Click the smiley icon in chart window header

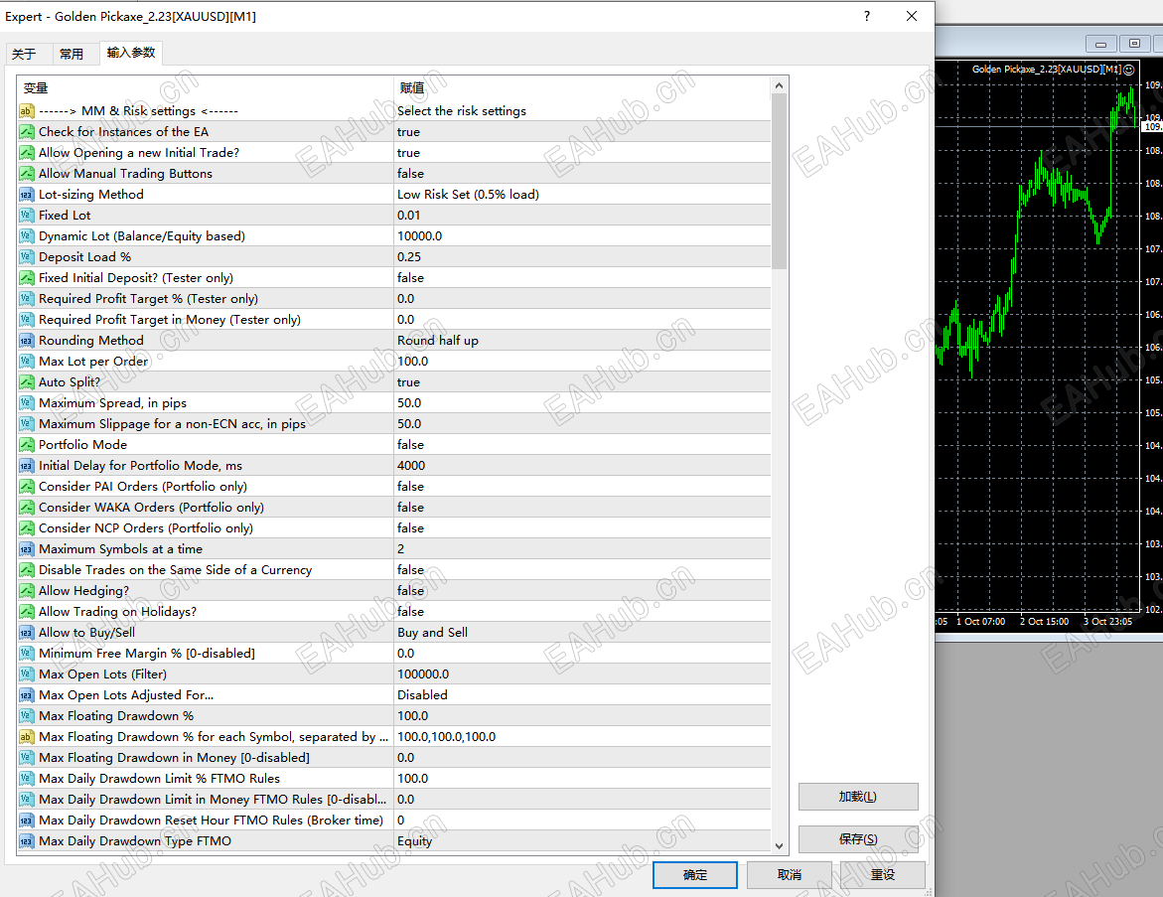[1129, 70]
